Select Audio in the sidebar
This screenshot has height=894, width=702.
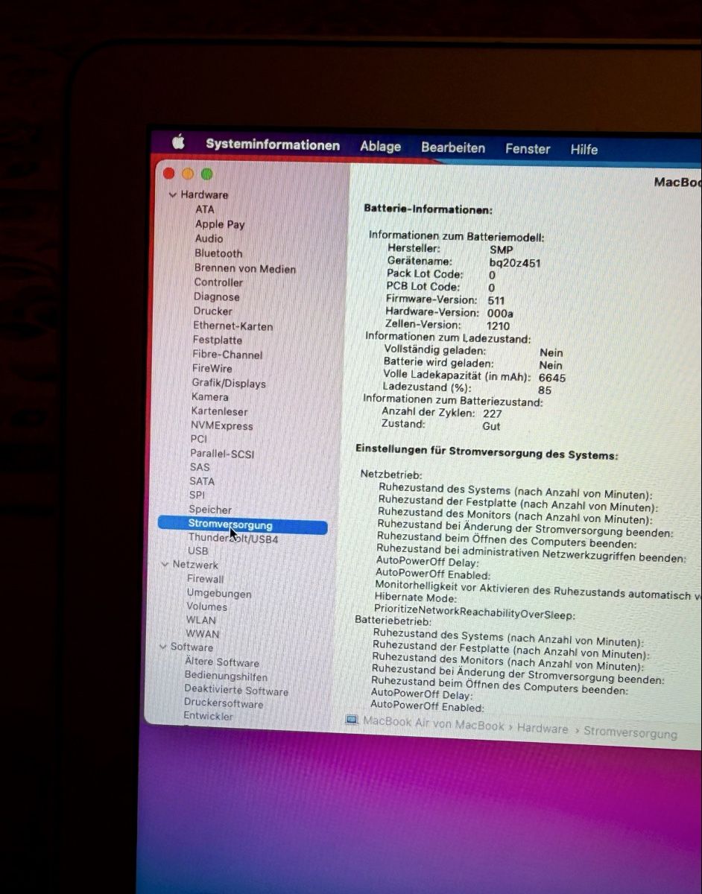(209, 238)
